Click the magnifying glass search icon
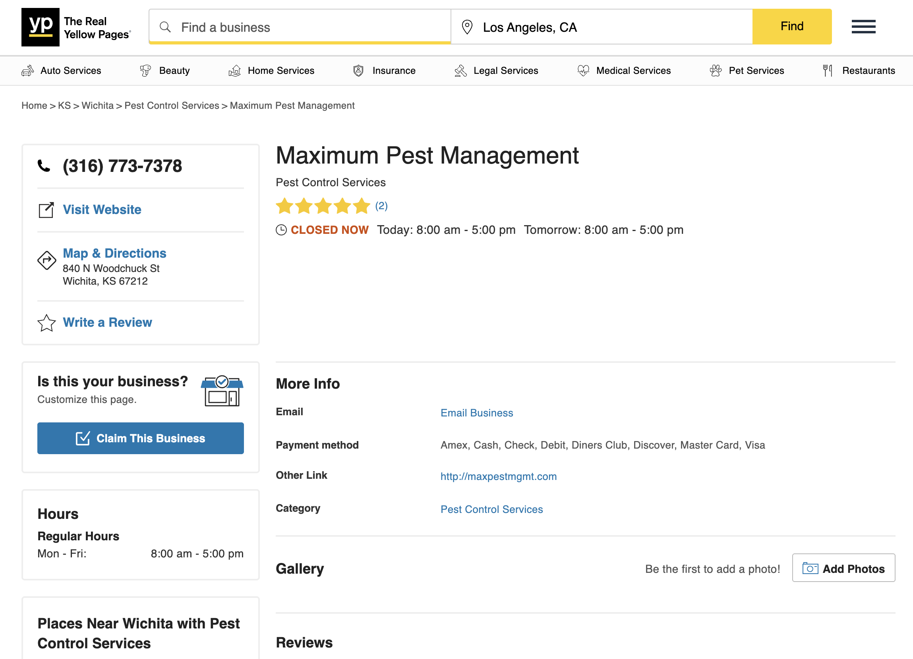Viewport: 913px width, 659px height. 165,27
